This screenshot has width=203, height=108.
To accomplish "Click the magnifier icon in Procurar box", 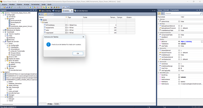I will tap(201, 13).
